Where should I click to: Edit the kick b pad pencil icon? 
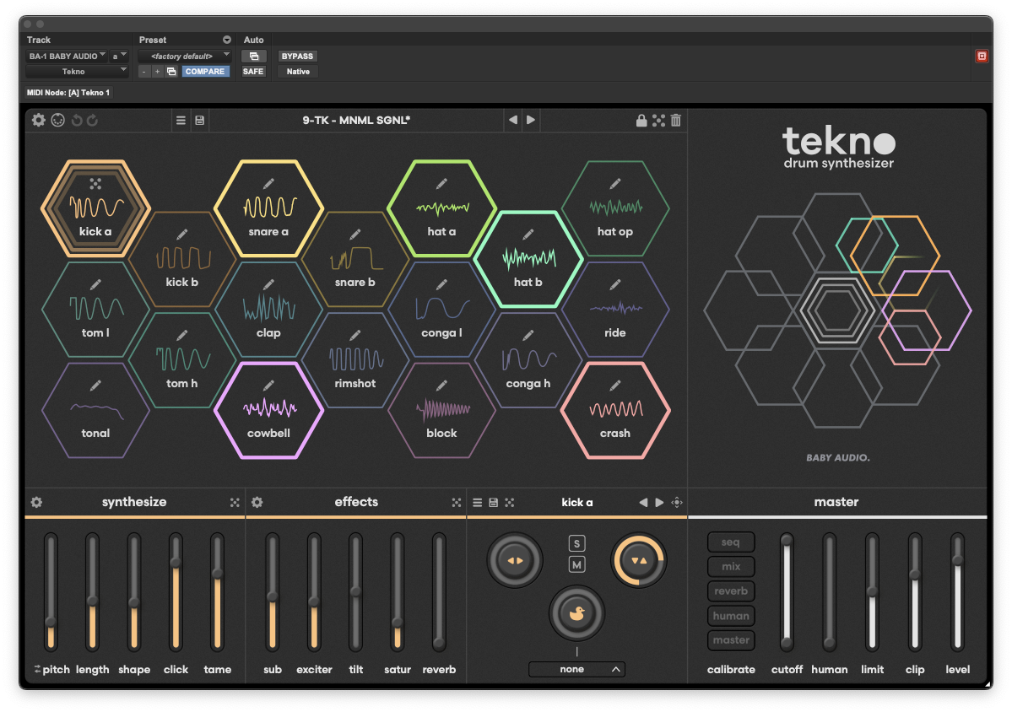click(x=182, y=235)
